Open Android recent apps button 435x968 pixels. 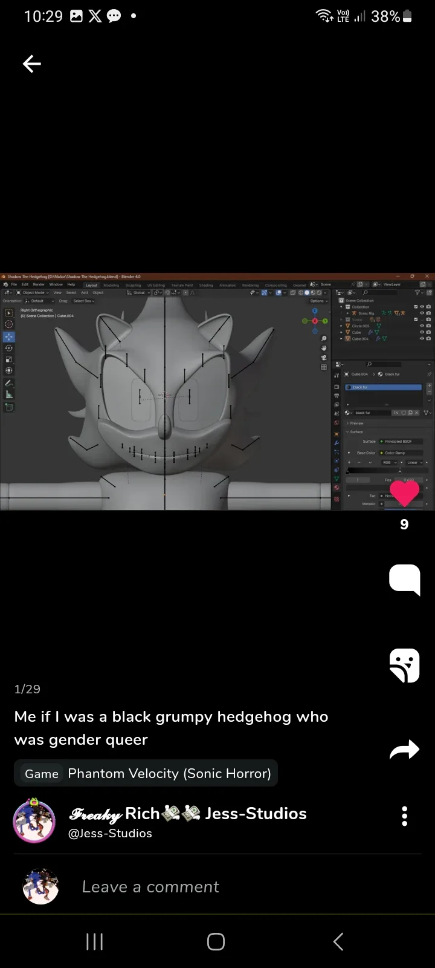(95, 941)
